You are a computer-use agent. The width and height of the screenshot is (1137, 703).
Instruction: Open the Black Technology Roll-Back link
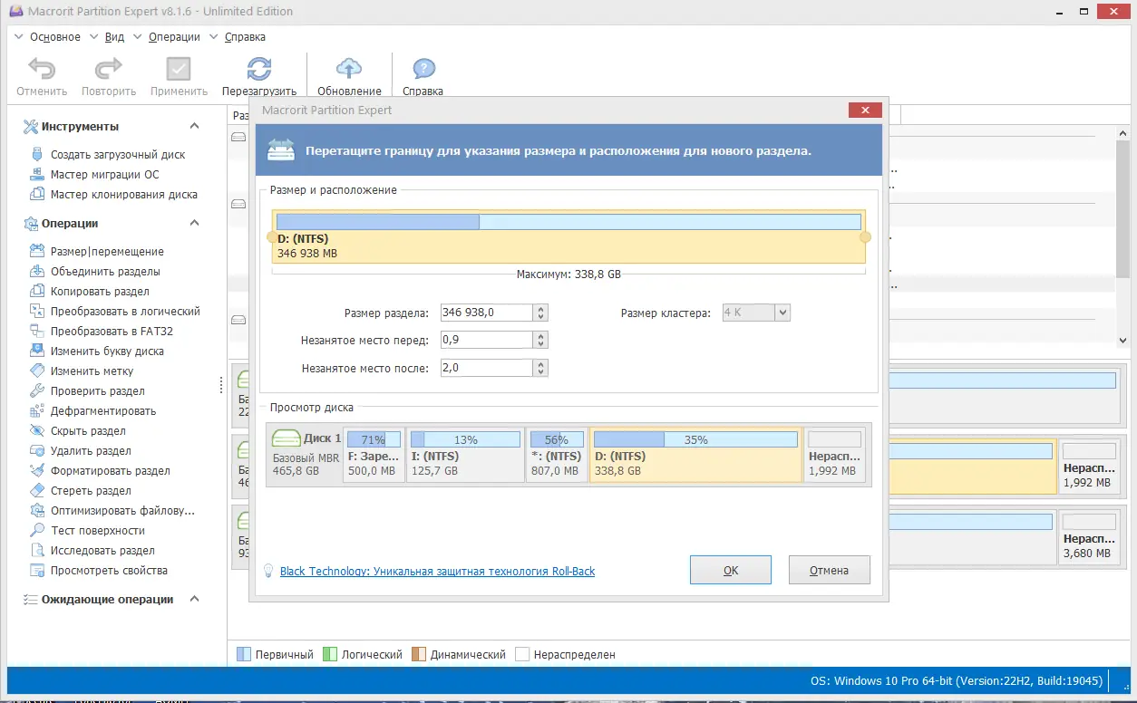[438, 572]
